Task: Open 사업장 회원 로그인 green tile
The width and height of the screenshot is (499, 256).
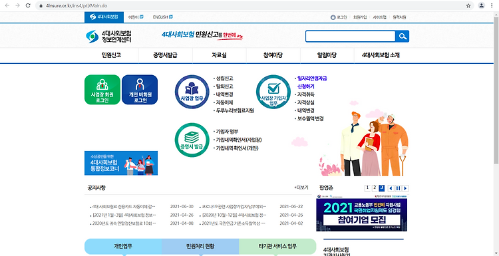Action: coord(102,90)
